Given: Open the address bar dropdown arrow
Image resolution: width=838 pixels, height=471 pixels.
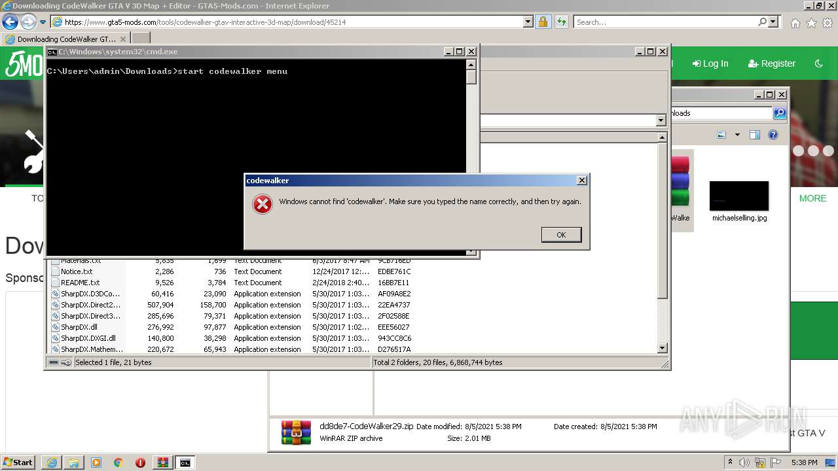Looking at the screenshot, I should pos(528,22).
